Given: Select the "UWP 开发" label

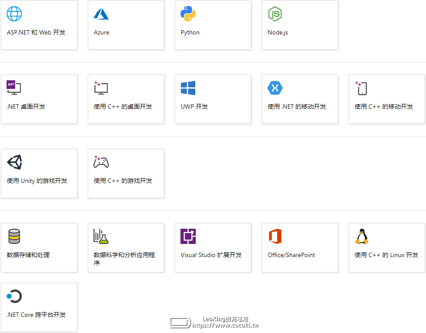Looking at the screenshot, I should pos(194,106).
